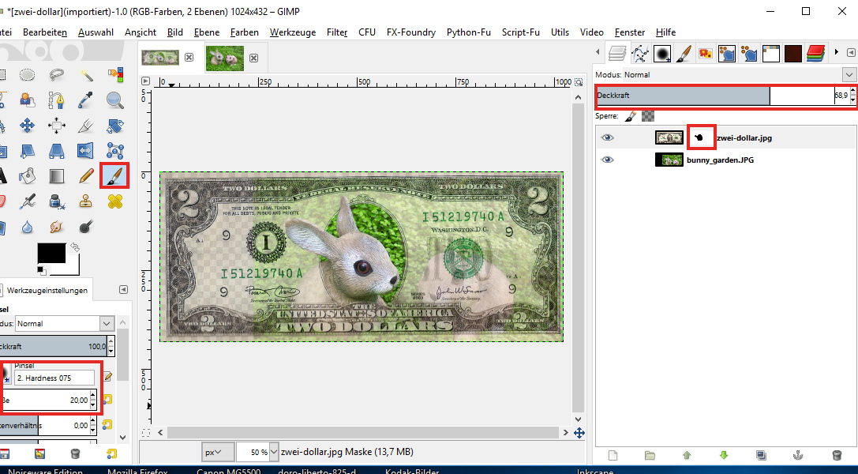Click the layer Deckkraft opacity slider
Viewport: 858px width, 474px height.
click(x=683, y=96)
